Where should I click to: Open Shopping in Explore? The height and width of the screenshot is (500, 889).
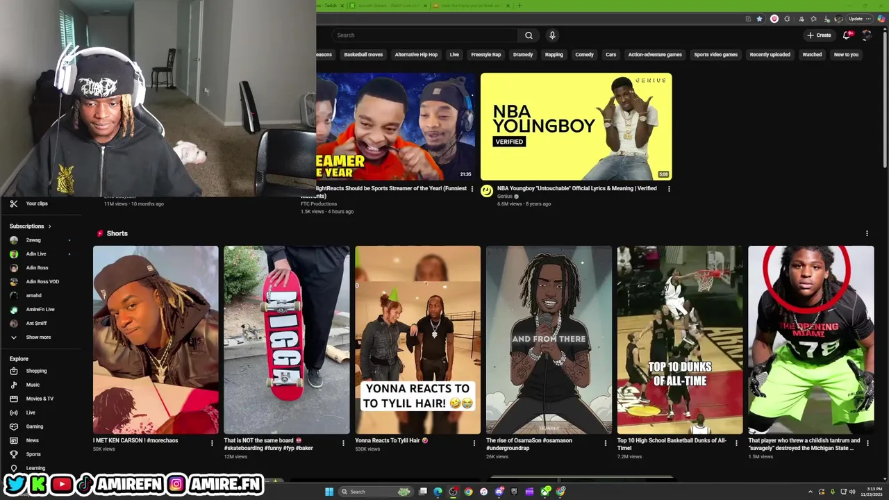pos(36,371)
